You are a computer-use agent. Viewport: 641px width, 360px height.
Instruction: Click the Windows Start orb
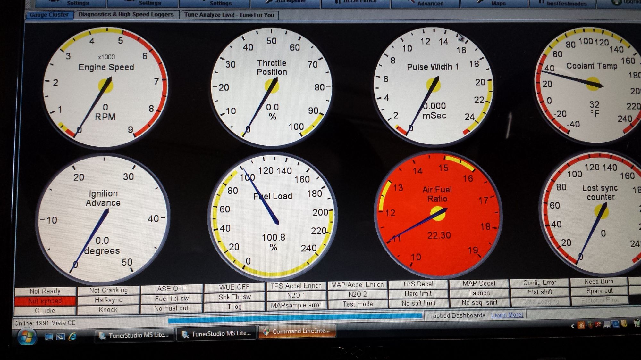coord(27,337)
